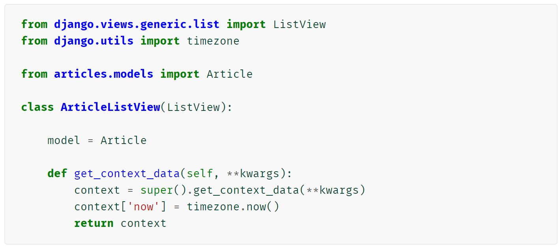Click the first from keyword
The width and height of the screenshot is (560, 247).
tap(34, 24)
